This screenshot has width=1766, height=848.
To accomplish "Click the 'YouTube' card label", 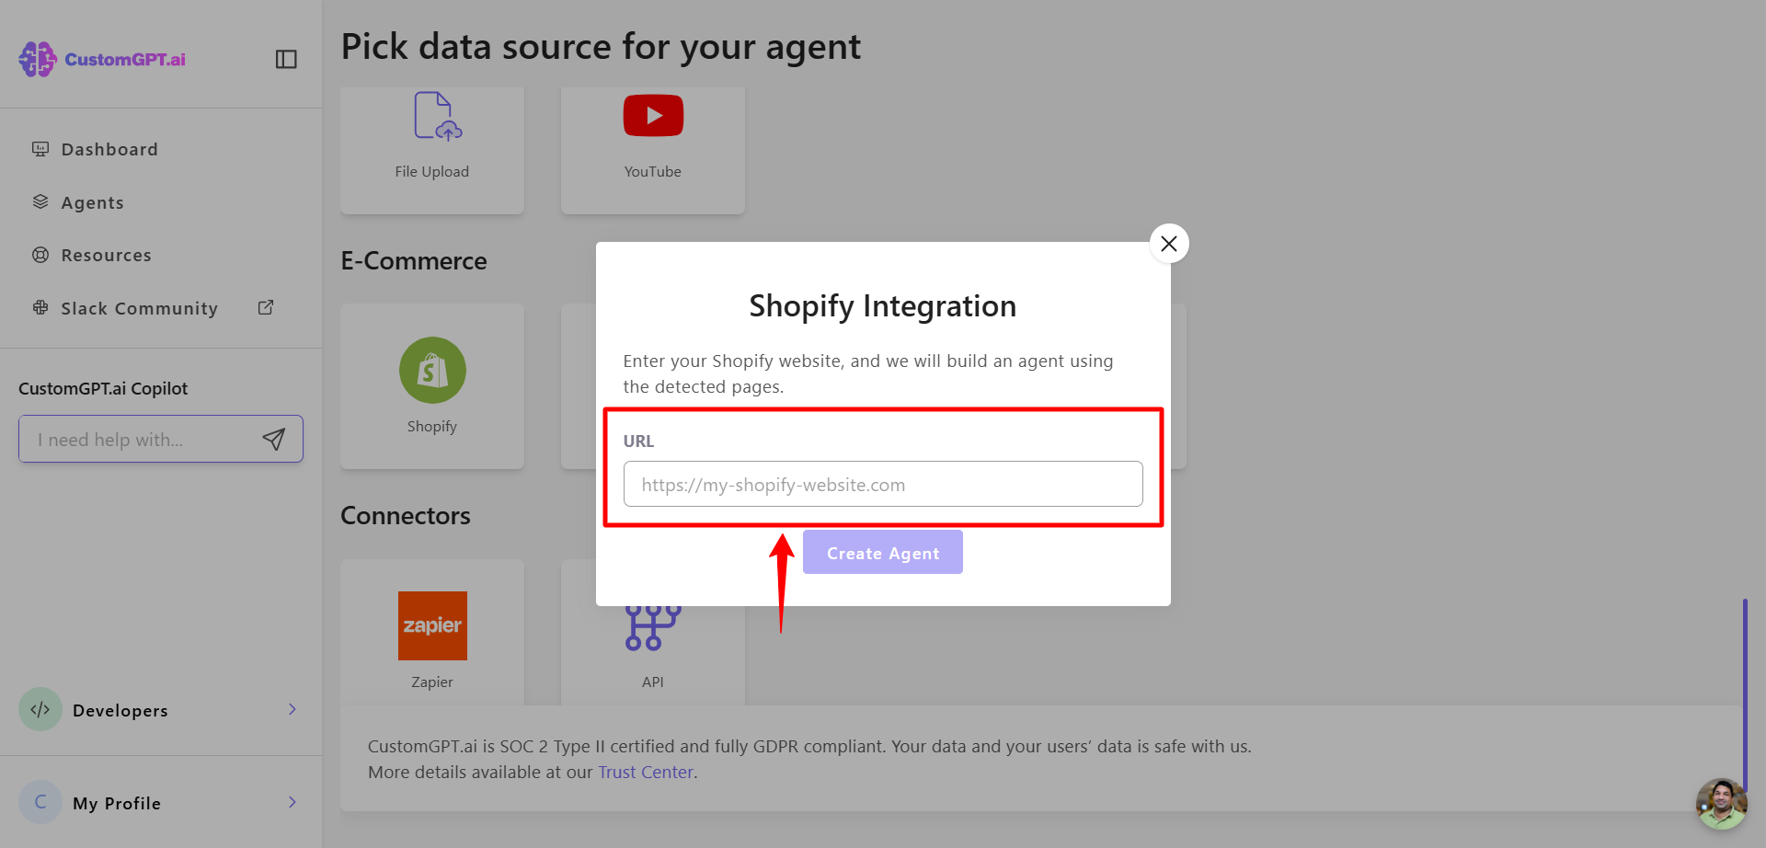I will 653,171.
